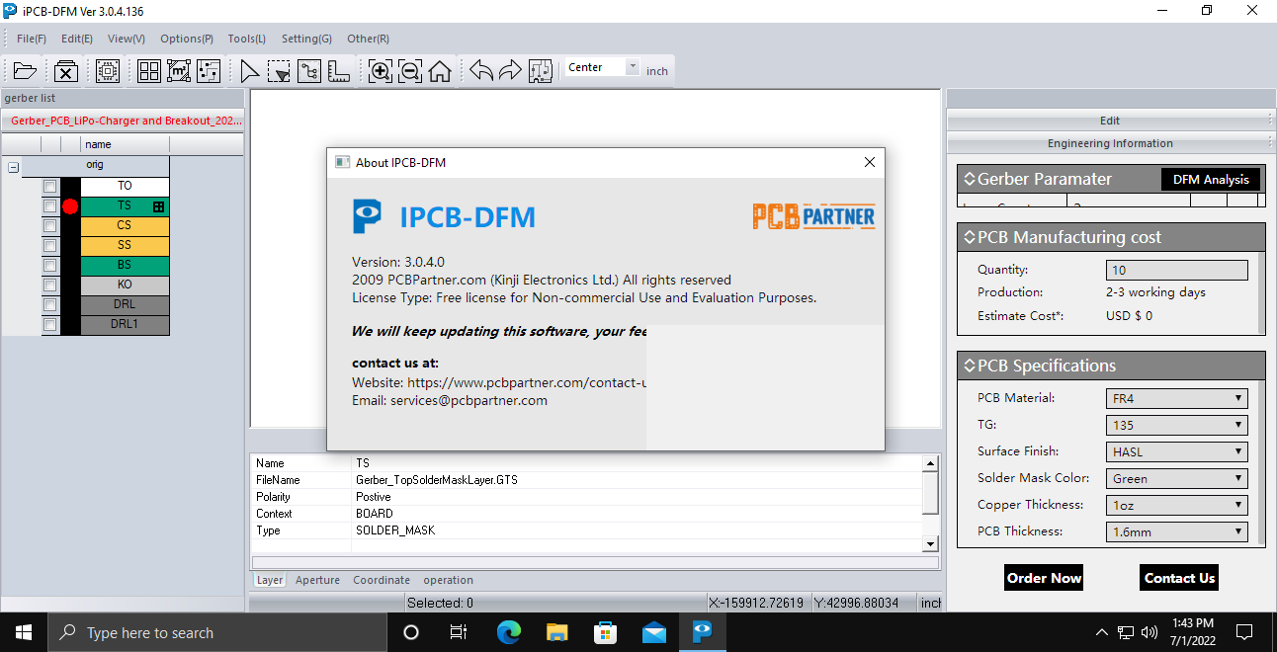Open the Mail app from the taskbar
Image resolution: width=1277 pixels, height=652 pixels.
click(x=654, y=632)
